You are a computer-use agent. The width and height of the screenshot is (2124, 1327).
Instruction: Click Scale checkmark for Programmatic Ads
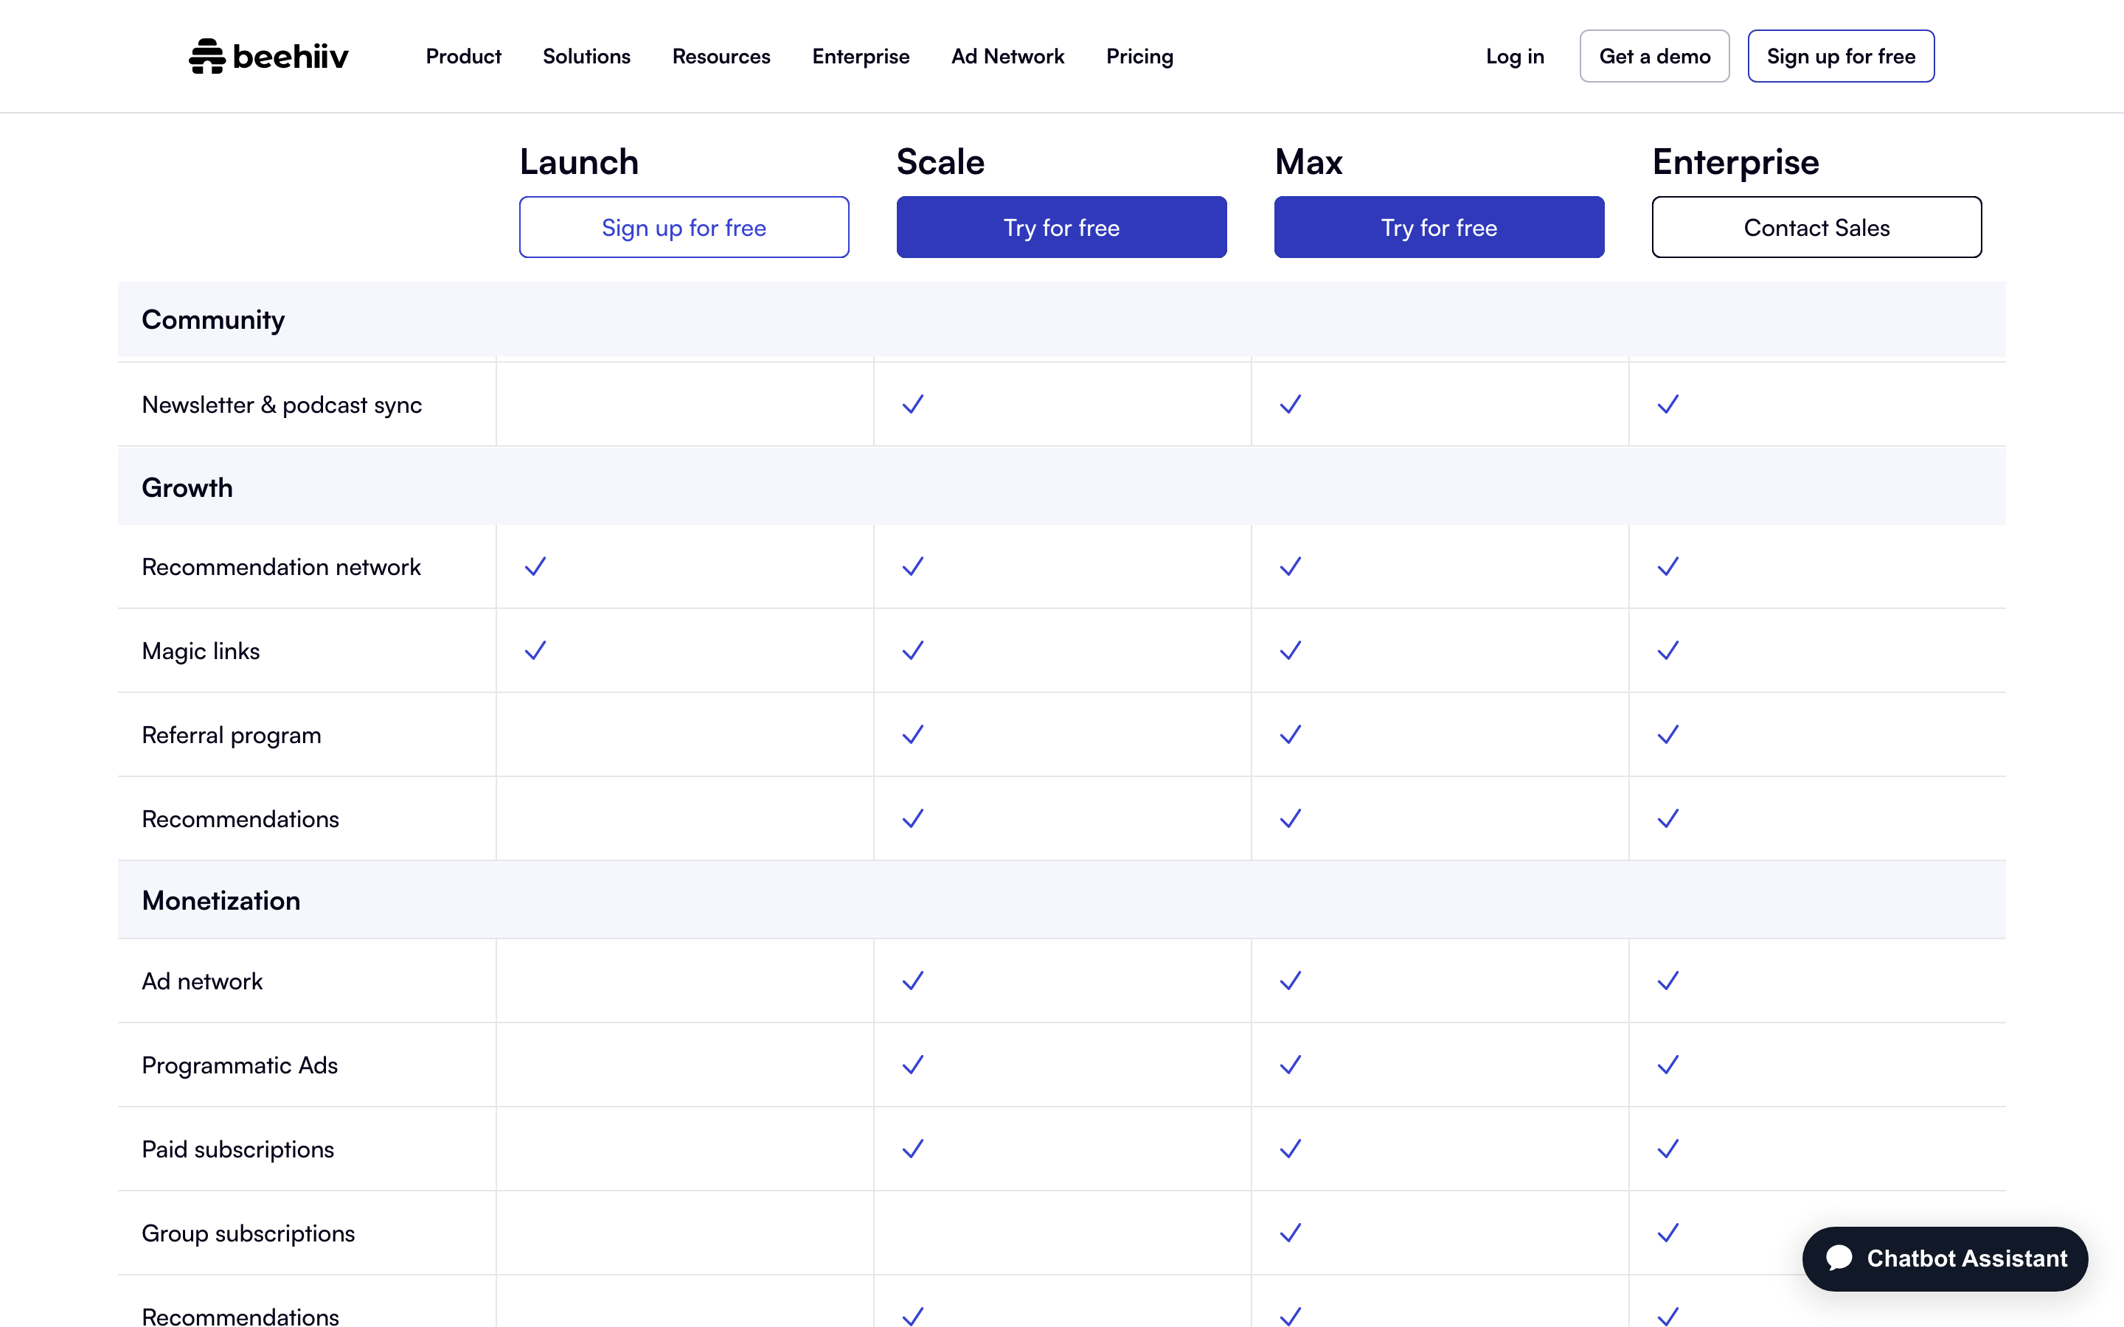pyautogui.click(x=913, y=1065)
